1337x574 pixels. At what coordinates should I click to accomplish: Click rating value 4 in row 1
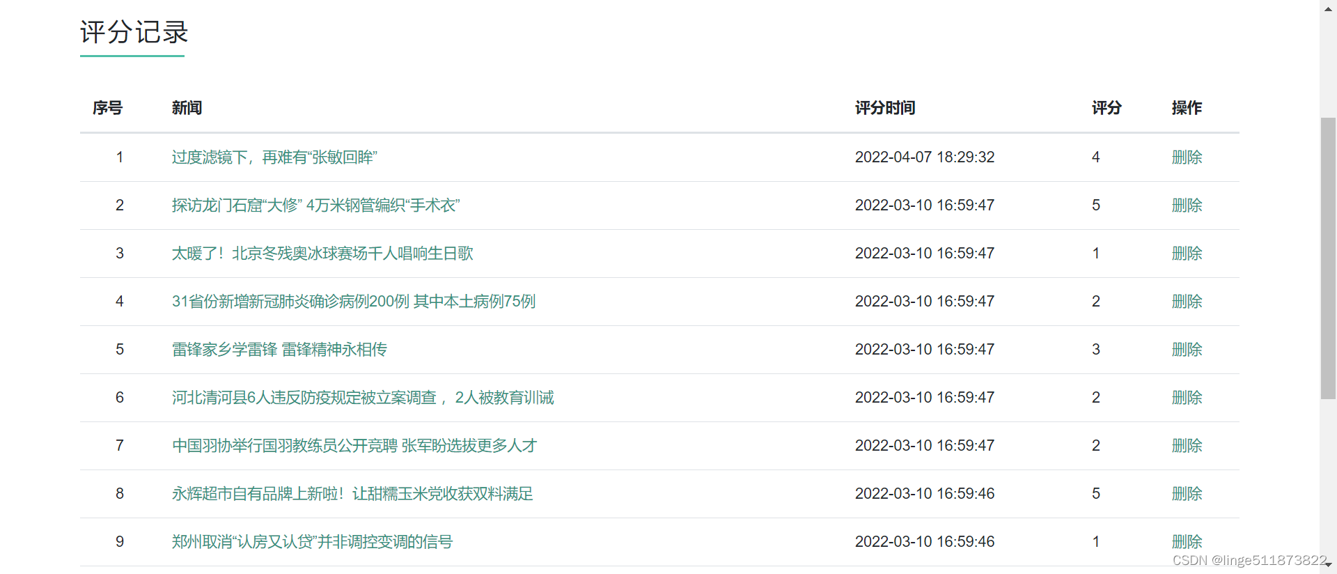click(x=1096, y=157)
